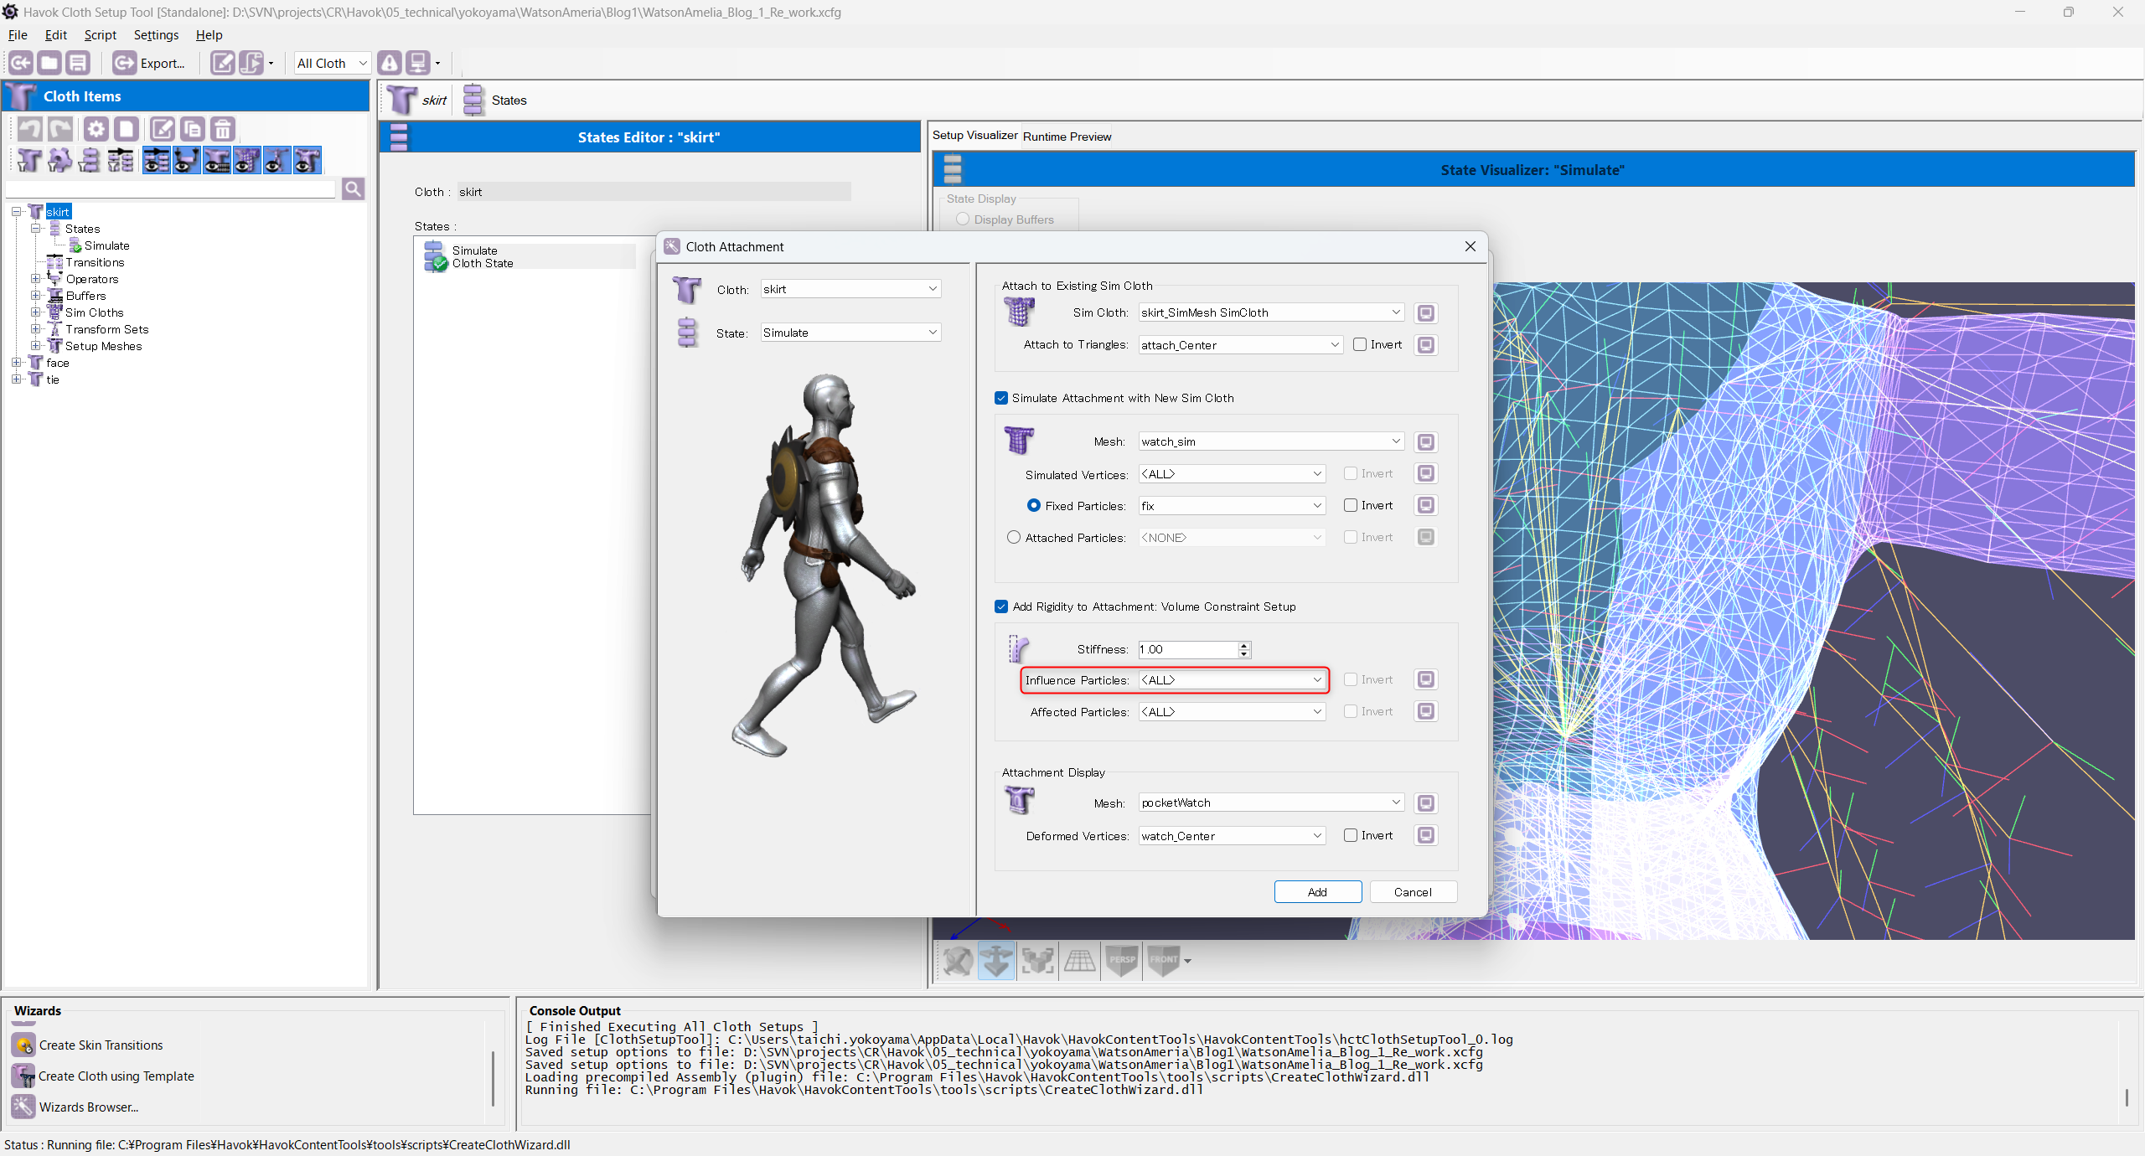
Task: Uncheck Simulate Attachment with New Sim Cloth
Action: (x=1001, y=398)
